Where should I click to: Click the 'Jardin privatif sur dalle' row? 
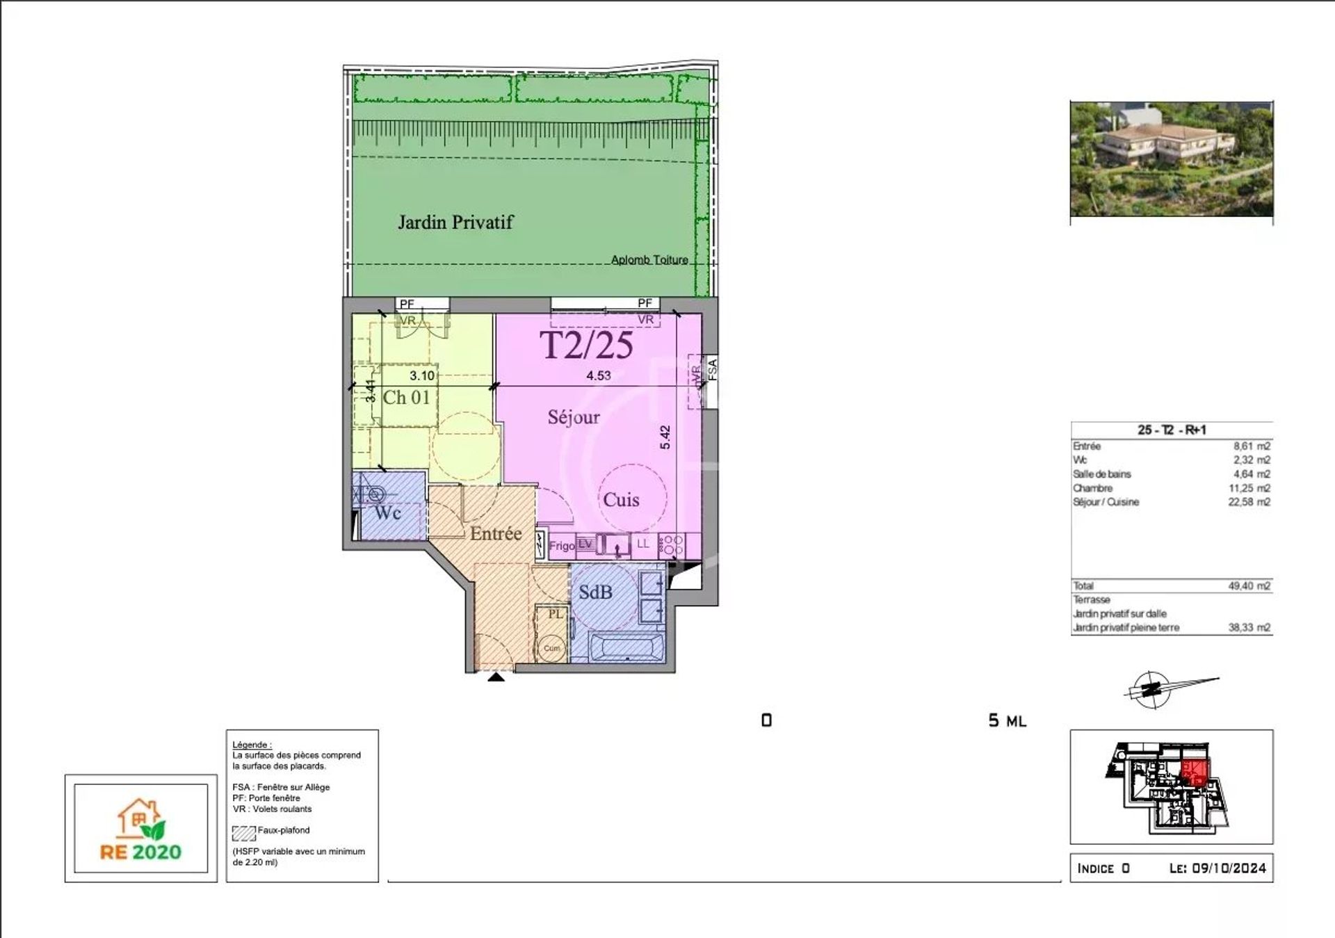(x=1172, y=613)
